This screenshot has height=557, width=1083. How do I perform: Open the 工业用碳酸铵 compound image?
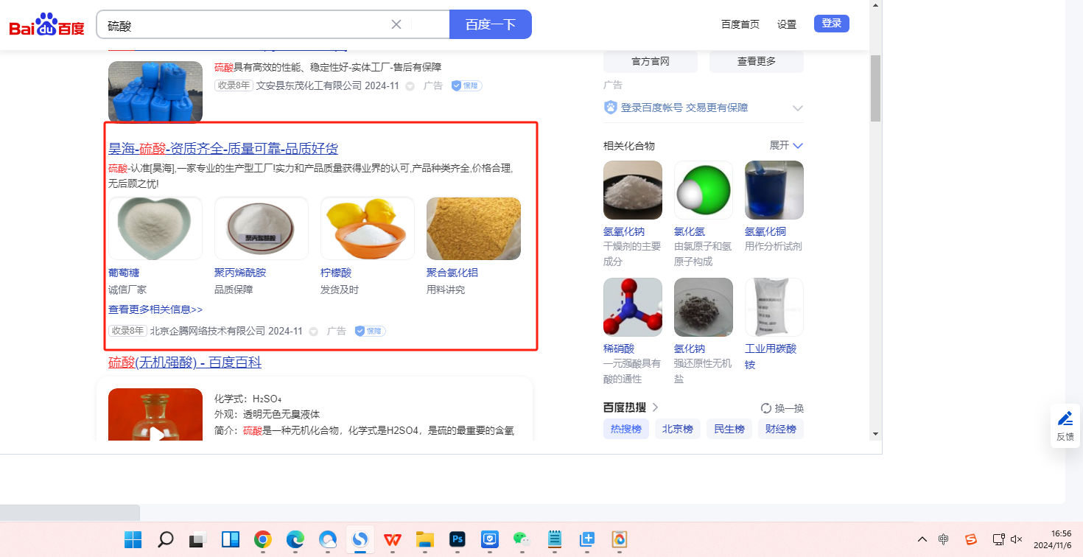coord(774,307)
